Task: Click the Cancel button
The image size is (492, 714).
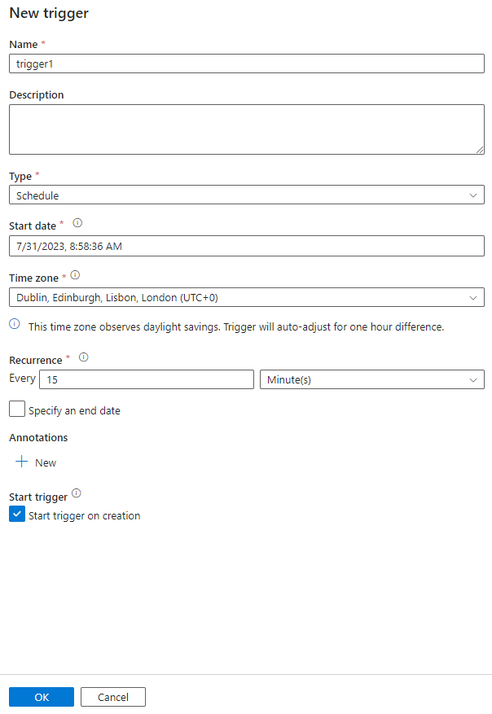Action: (112, 697)
